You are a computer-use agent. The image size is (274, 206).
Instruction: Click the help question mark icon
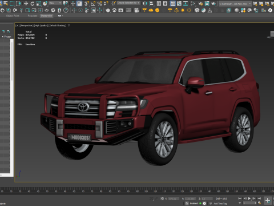click(66, 10)
